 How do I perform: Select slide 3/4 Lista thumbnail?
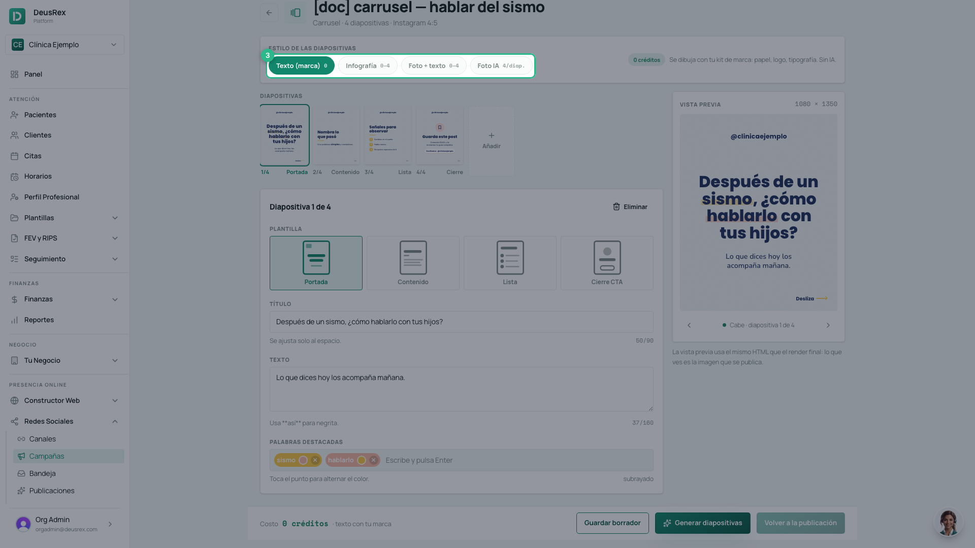[x=387, y=135]
